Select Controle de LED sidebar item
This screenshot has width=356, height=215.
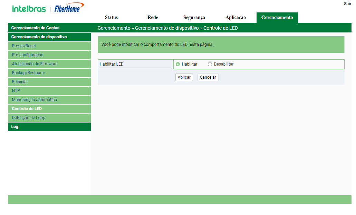click(x=49, y=109)
